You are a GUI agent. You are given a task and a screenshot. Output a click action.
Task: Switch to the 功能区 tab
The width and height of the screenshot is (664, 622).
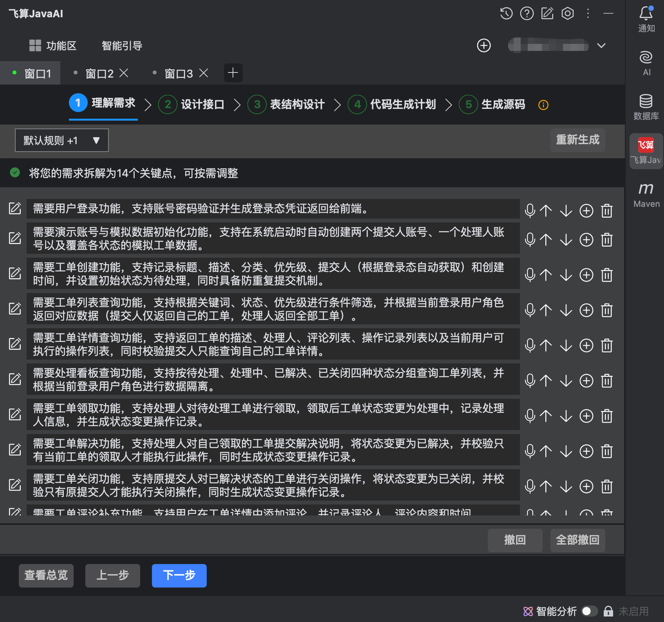pyautogui.click(x=53, y=46)
